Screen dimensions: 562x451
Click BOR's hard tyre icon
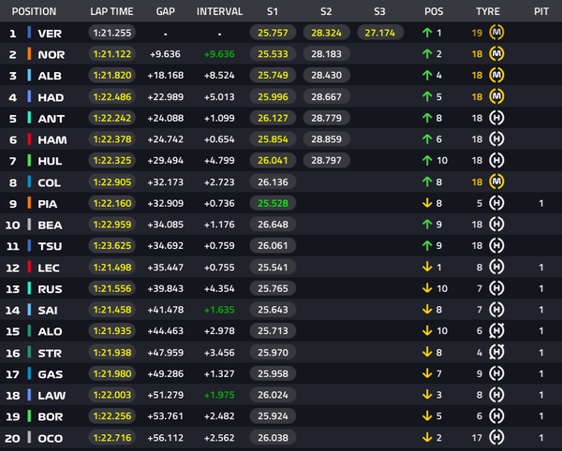tap(496, 416)
